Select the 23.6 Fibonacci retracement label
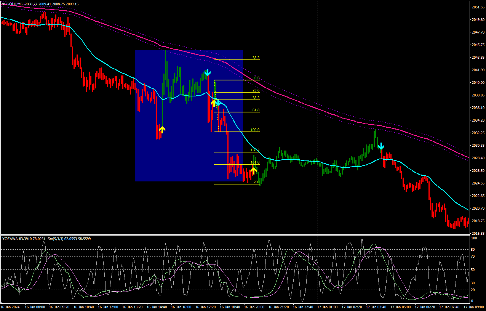This screenshot has height=311, width=486. [x=256, y=90]
